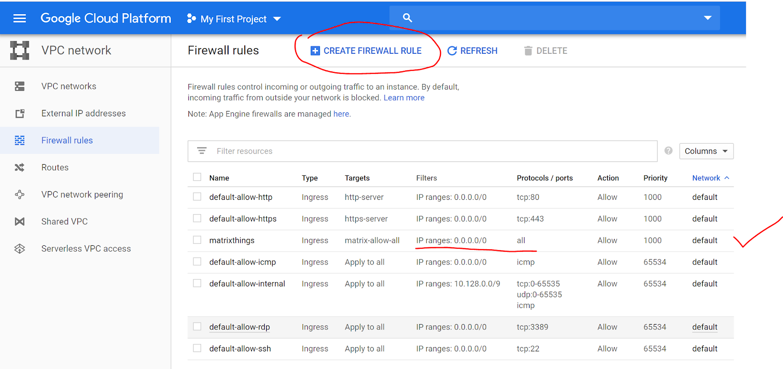Open the default network link in the default-allow-rdp row

(x=705, y=327)
